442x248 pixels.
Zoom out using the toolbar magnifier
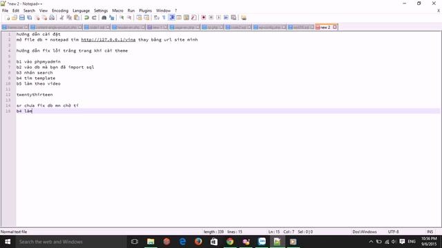click(129, 18)
